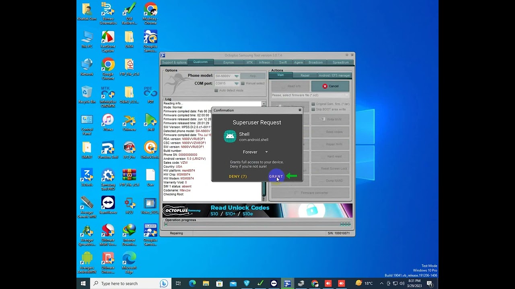This screenshot has width=515, height=289.
Task: Open EFT Pro desktop icon
Action: [129, 150]
